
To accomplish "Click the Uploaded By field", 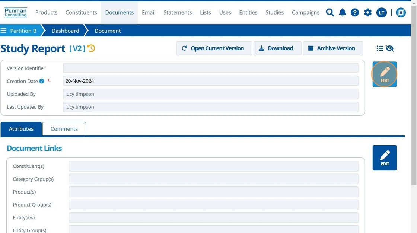I will pyautogui.click(x=210, y=94).
